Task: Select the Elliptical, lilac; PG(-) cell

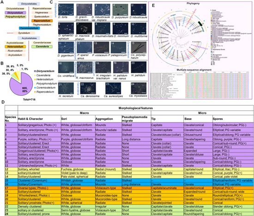Action: 233,169
